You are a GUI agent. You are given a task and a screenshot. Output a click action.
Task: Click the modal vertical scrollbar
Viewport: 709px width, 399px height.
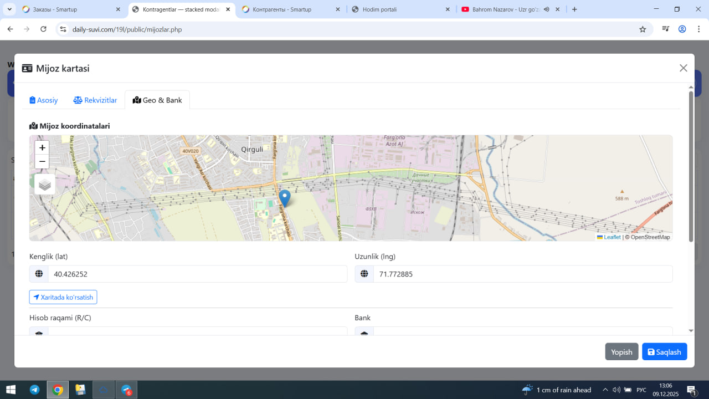pos(691,166)
